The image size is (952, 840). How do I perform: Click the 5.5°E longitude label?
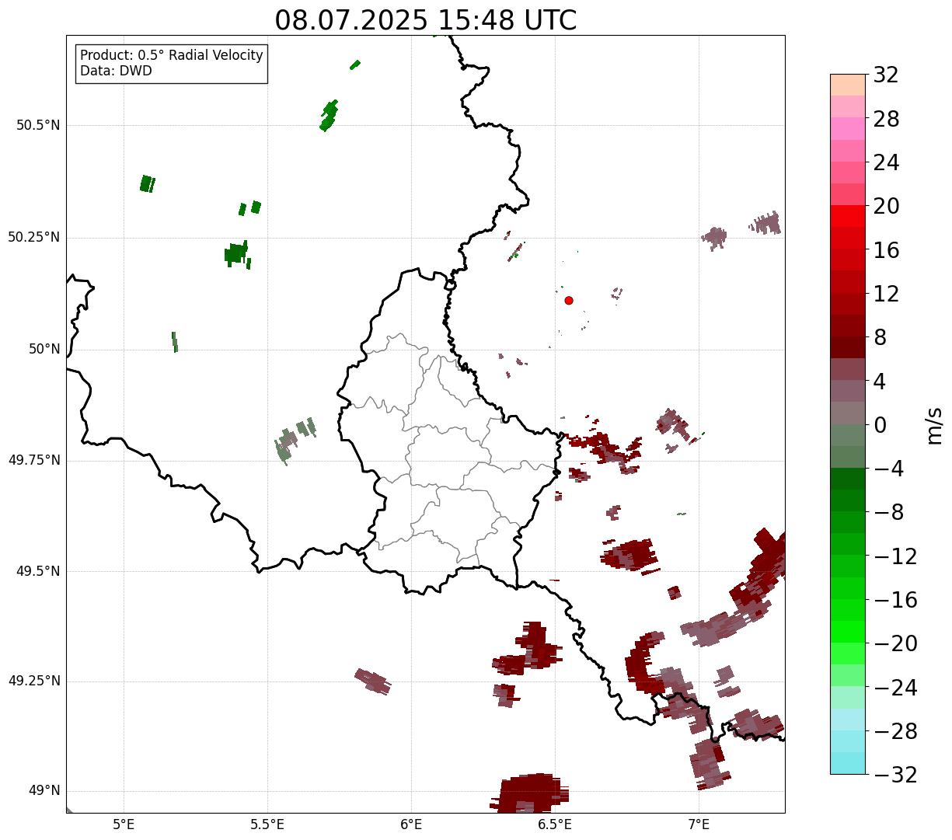click(267, 824)
